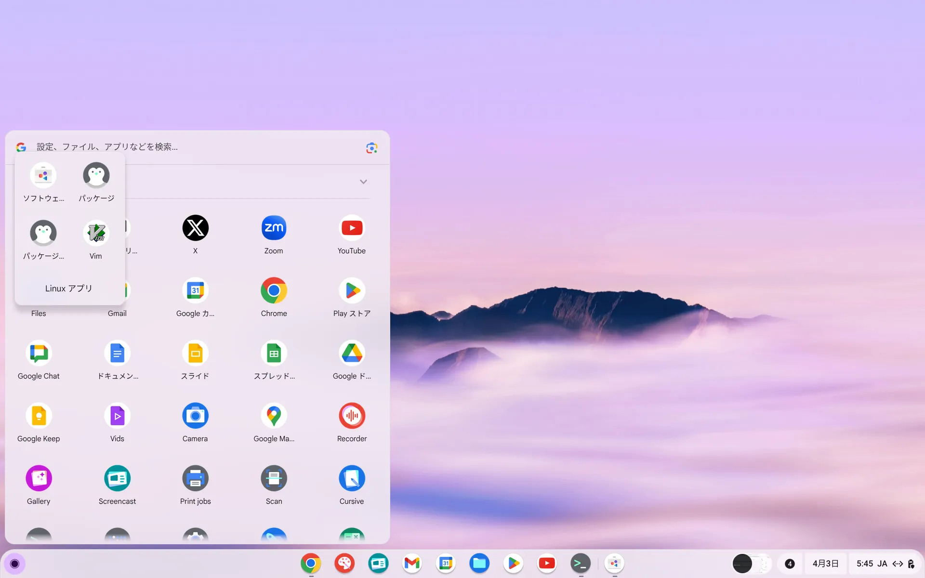Open the Linux software app on the shelf

pos(614,563)
